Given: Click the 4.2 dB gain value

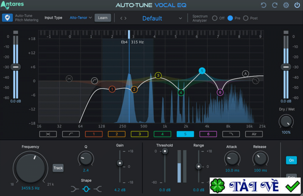Looking at the screenshot, I should click(x=120, y=190).
